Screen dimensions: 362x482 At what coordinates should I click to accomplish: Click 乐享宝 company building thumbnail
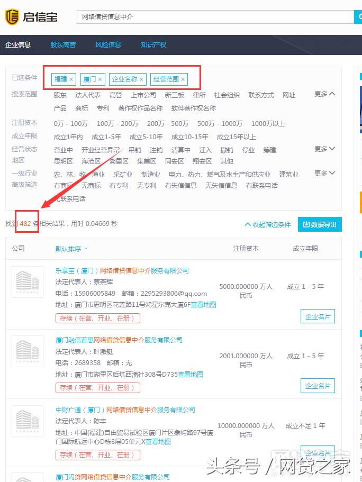coord(28,282)
